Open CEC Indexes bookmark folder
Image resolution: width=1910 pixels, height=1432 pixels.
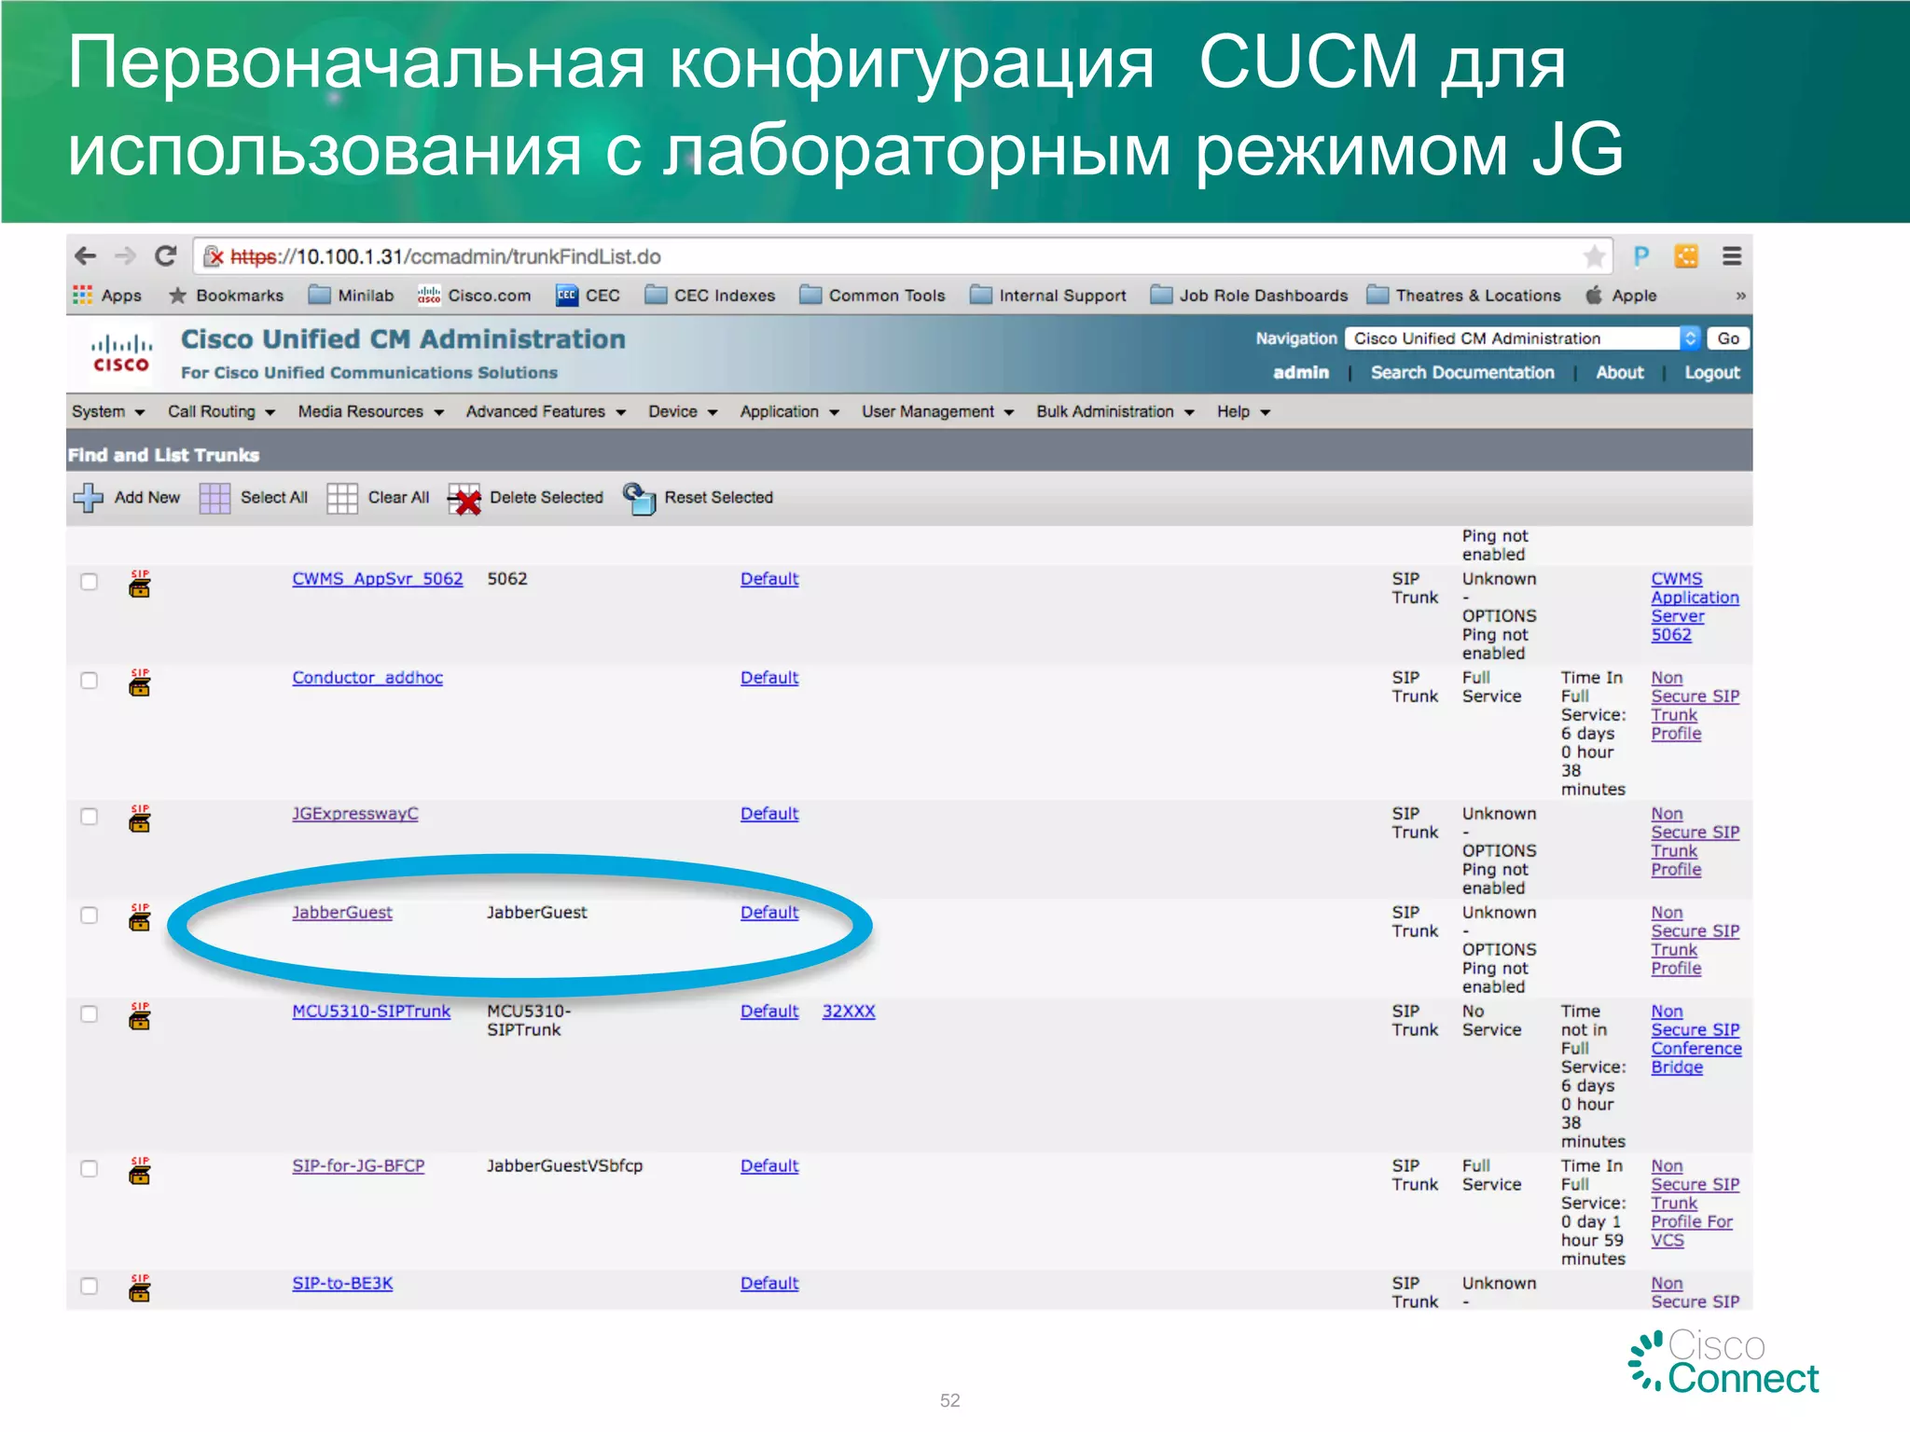(x=711, y=296)
